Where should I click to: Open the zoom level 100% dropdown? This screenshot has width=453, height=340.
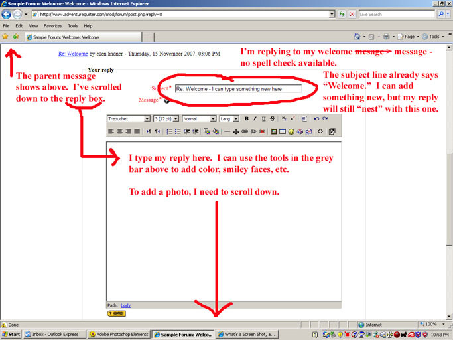click(444, 324)
